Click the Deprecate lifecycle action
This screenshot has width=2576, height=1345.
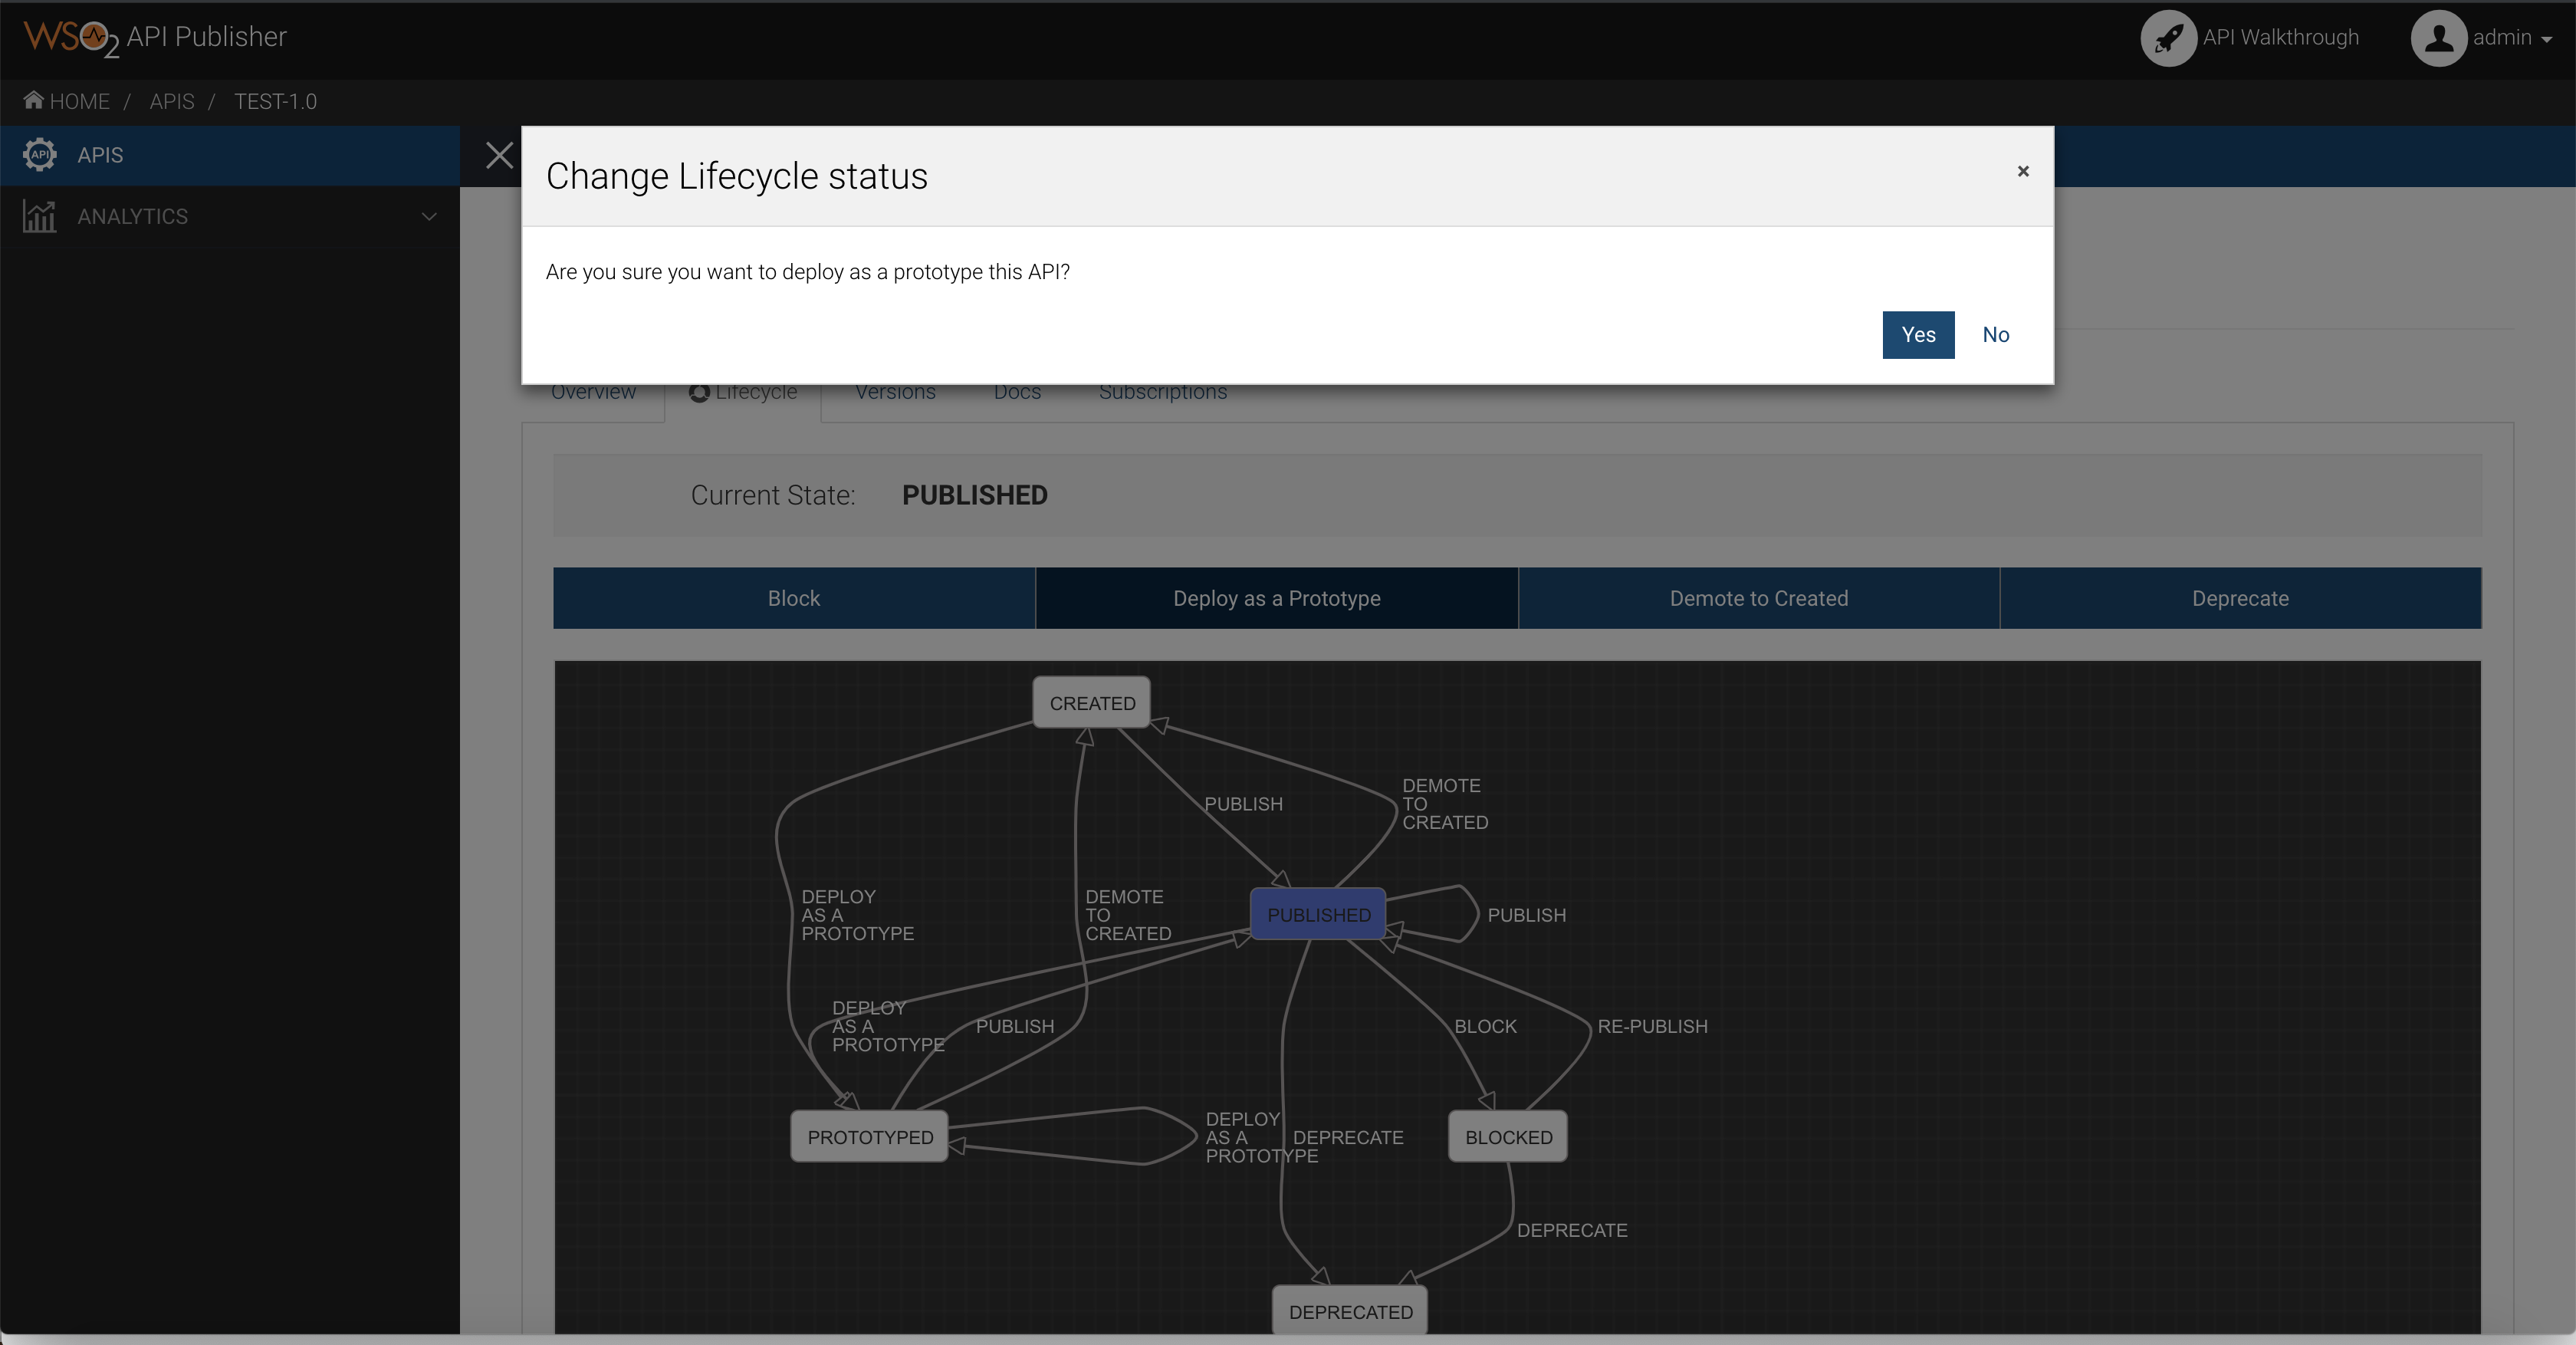(2240, 598)
